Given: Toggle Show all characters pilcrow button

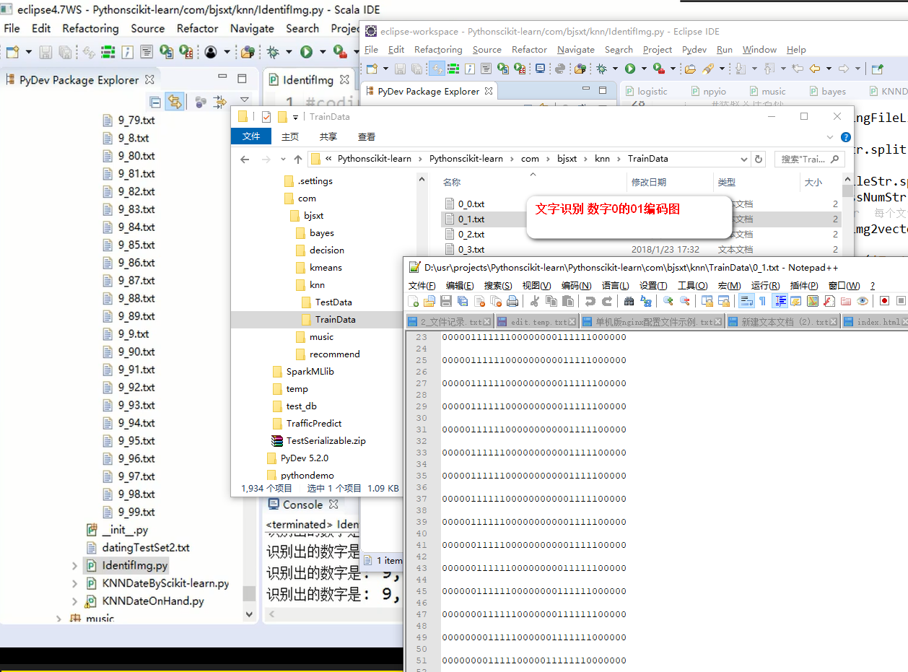Looking at the screenshot, I should point(763,301).
